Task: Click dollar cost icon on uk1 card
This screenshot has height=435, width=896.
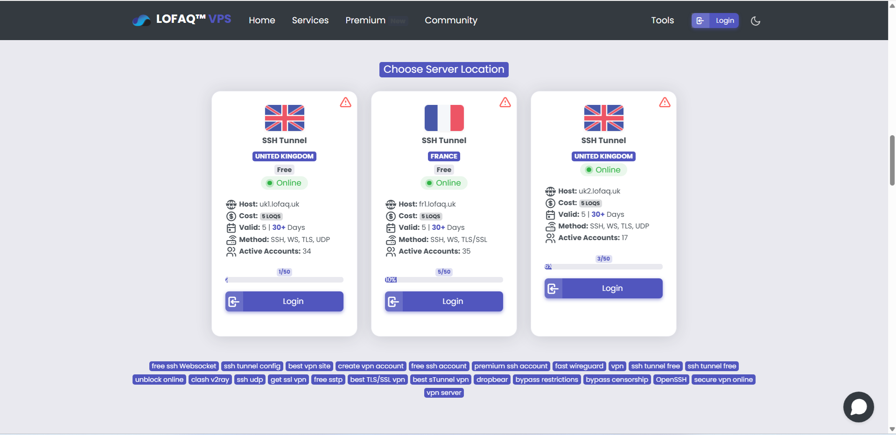Action: pyautogui.click(x=231, y=216)
